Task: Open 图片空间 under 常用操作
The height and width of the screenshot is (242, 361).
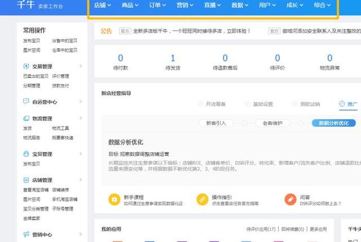Action: point(31,50)
